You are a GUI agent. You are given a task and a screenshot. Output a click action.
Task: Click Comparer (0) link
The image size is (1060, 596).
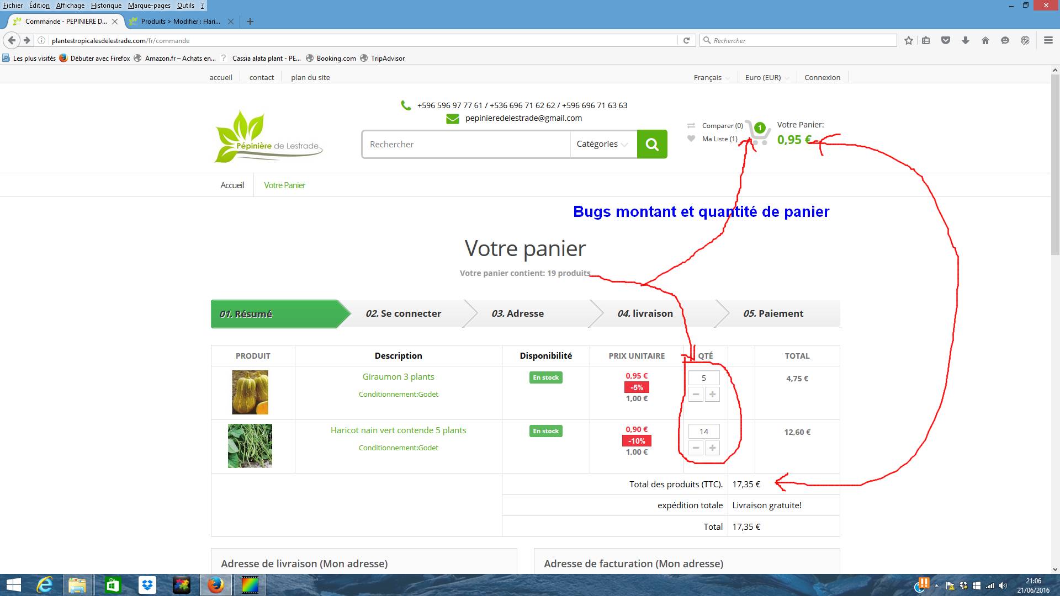(x=722, y=126)
